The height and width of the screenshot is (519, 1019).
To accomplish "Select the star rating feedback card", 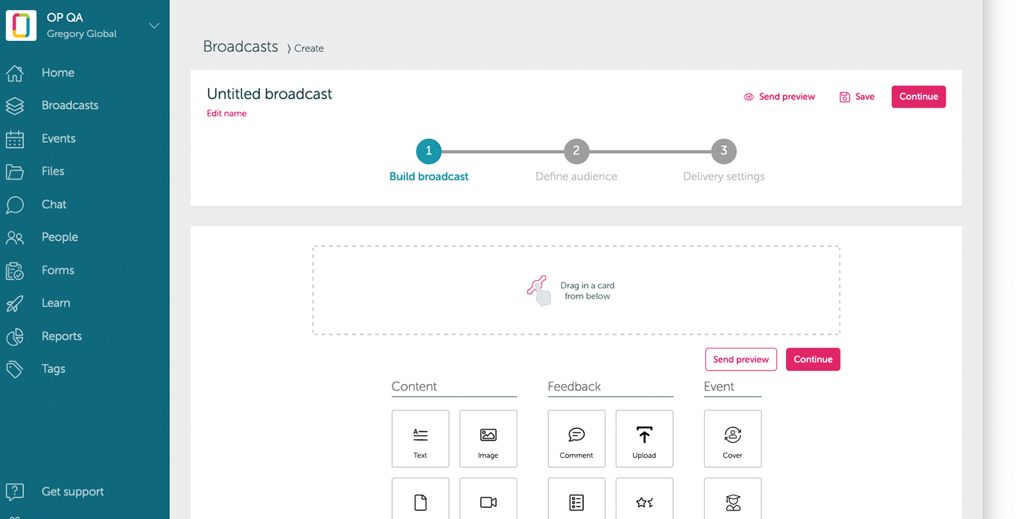I will coord(645,499).
